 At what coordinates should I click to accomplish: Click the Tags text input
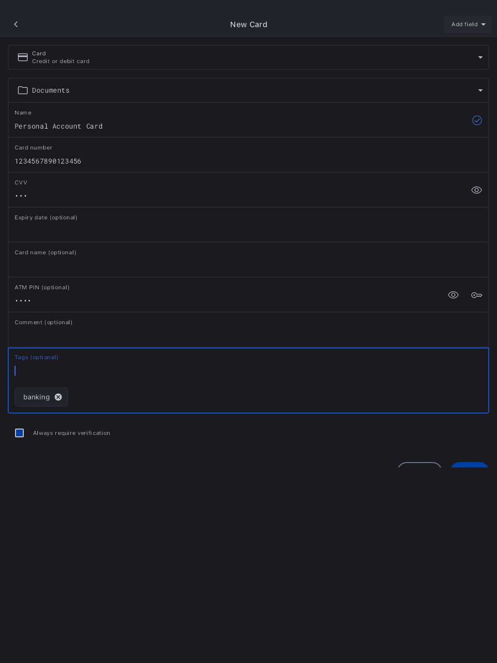coord(243,371)
